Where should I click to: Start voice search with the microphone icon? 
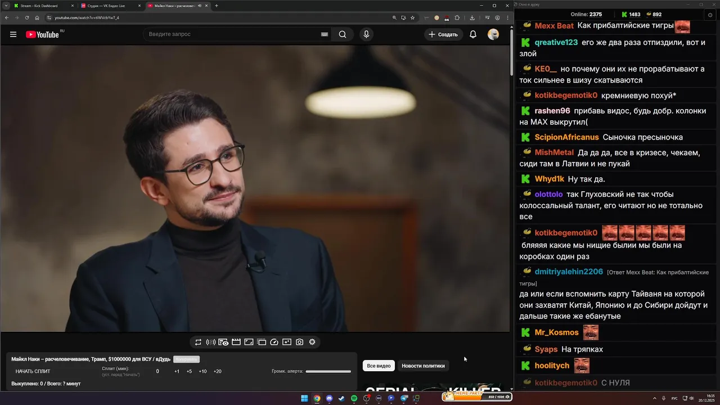(x=366, y=34)
